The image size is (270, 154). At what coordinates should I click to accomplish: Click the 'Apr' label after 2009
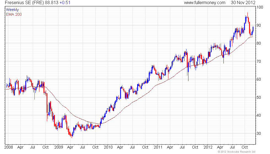pos(70,147)
